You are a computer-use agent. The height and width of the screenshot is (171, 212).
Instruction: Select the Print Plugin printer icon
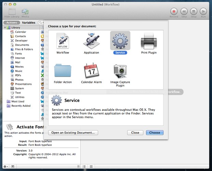pyautogui.click(x=149, y=41)
